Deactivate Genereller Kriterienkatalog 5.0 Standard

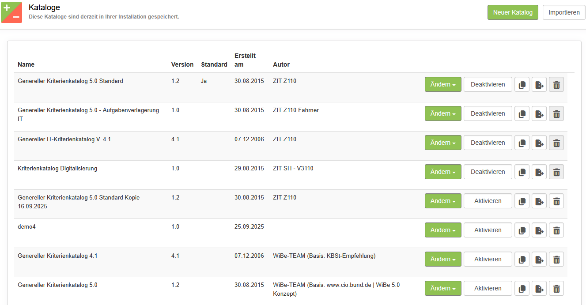488,85
